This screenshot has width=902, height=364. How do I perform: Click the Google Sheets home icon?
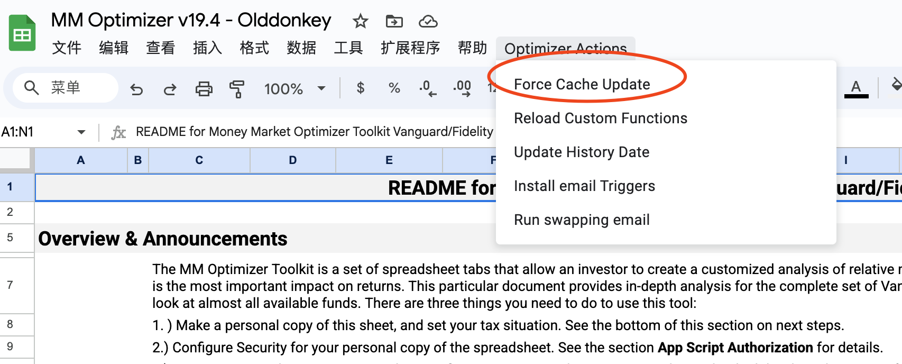tap(22, 33)
